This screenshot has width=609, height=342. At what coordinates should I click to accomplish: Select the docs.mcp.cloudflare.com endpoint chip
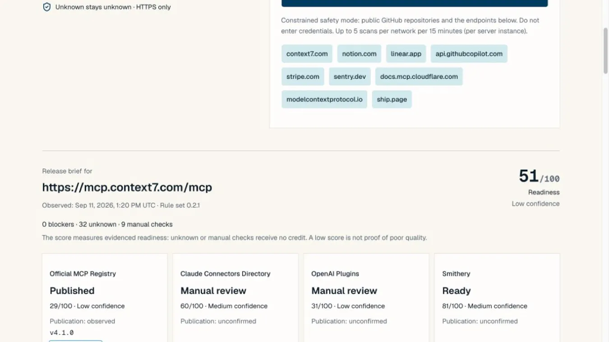(419, 76)
